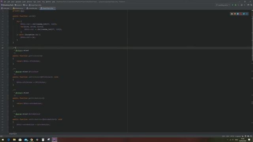Screen dimensions: 253x142
Task: Open Windows Start menu
Action: (3, 140)
